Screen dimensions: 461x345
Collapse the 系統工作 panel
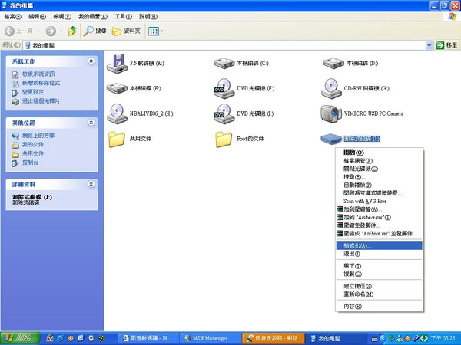pyautogui.click(x=91, y=61)
